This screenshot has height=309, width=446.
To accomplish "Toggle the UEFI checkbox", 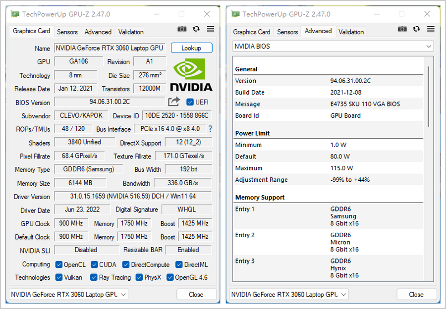I will pos(190,102).
